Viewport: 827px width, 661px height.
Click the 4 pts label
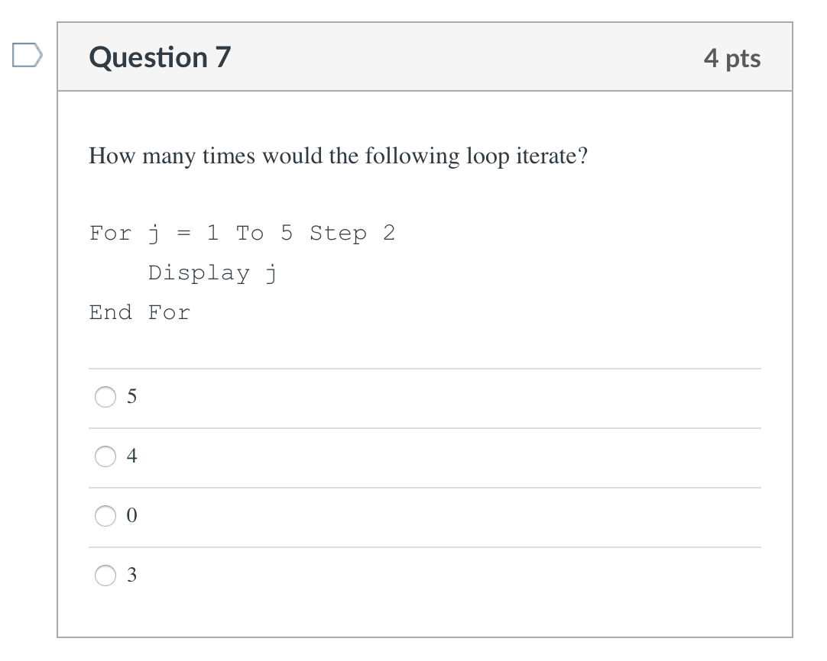point(734,57)
